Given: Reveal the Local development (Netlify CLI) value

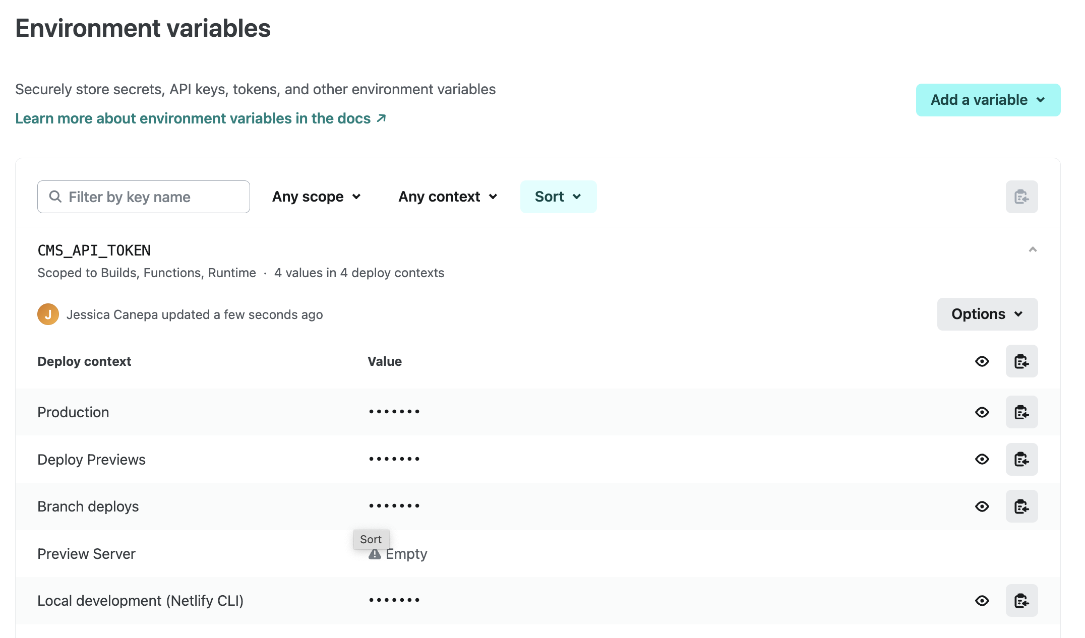Looking at the screenshot, I should click(982, 601).
